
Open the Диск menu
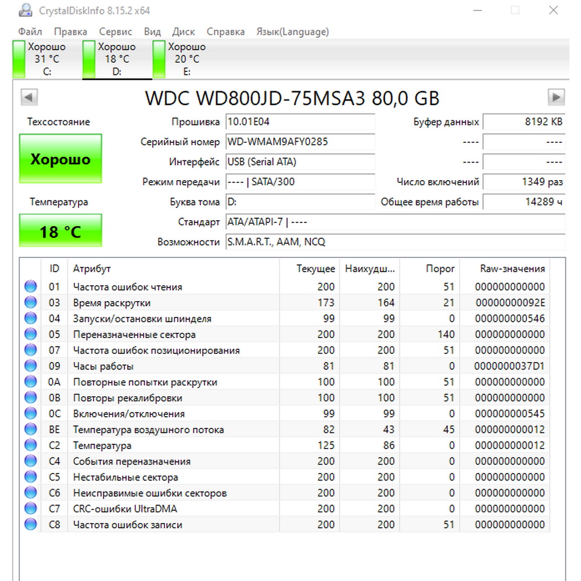tap(184, 32)
